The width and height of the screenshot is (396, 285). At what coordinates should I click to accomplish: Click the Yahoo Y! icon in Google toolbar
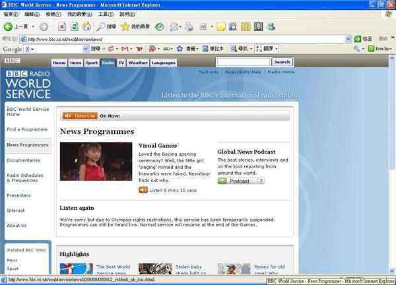point(139,49)
